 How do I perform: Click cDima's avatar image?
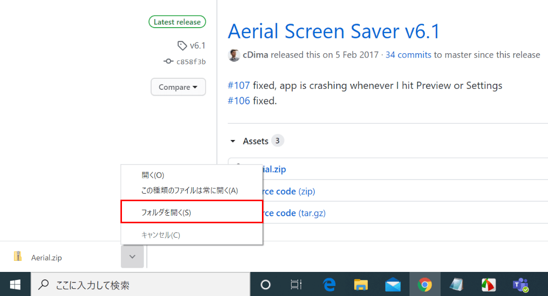[x=234, y=55]
